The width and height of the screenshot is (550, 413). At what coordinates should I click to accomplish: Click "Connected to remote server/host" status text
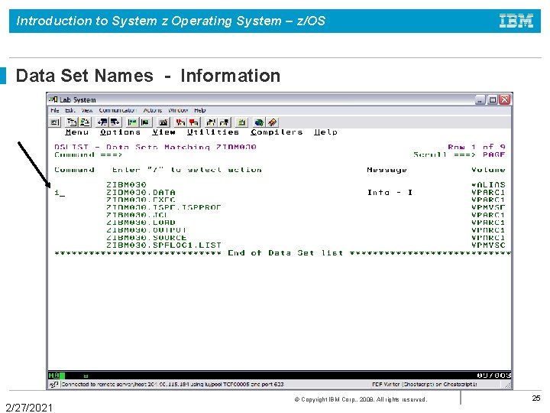click(x=173, y=384)
